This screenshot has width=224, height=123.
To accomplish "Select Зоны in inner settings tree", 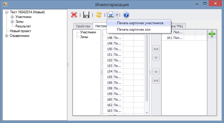I will point(84,37).
